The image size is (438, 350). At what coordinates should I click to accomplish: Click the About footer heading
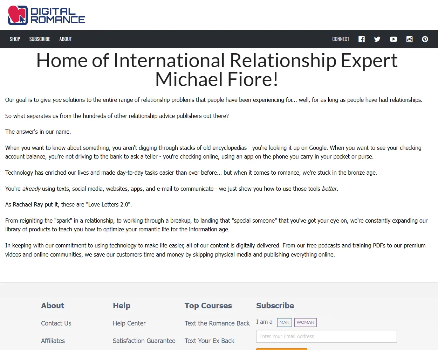(x=53, y=306)
